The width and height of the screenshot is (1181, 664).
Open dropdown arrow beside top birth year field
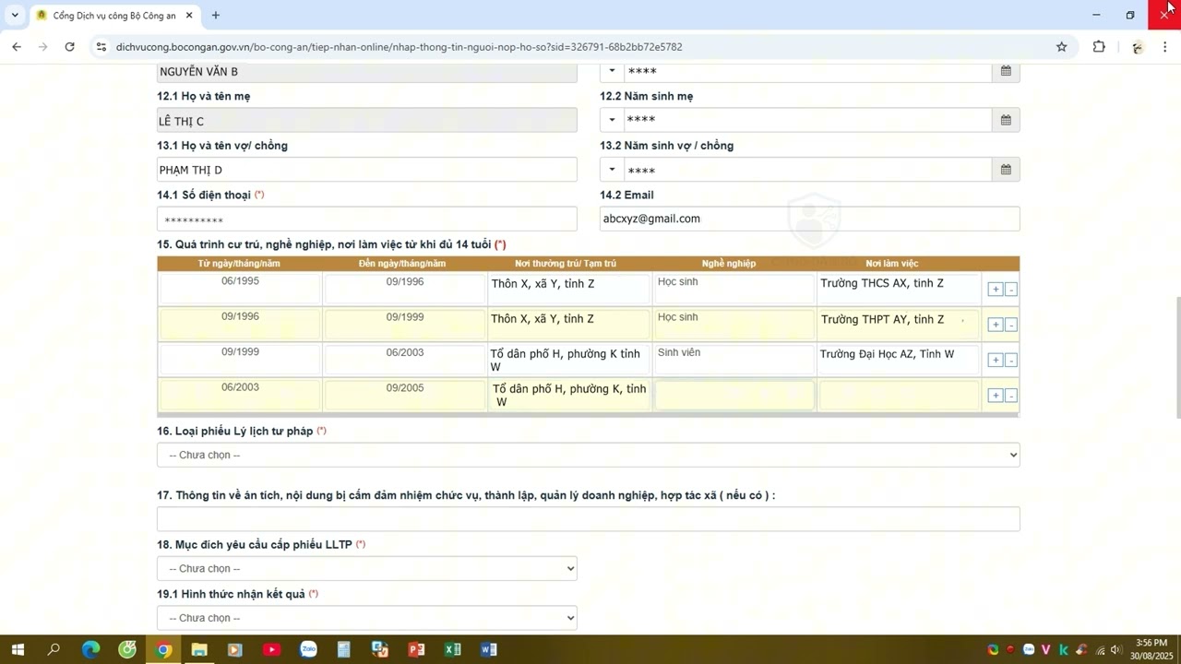(x=612, y=71)
